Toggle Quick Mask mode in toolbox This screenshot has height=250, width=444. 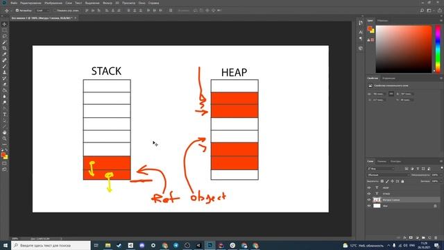click(4, 164)
